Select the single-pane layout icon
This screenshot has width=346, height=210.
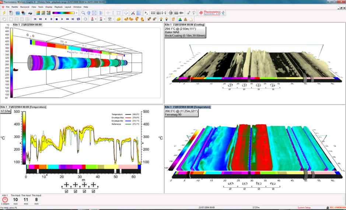[x=11, y=19]
